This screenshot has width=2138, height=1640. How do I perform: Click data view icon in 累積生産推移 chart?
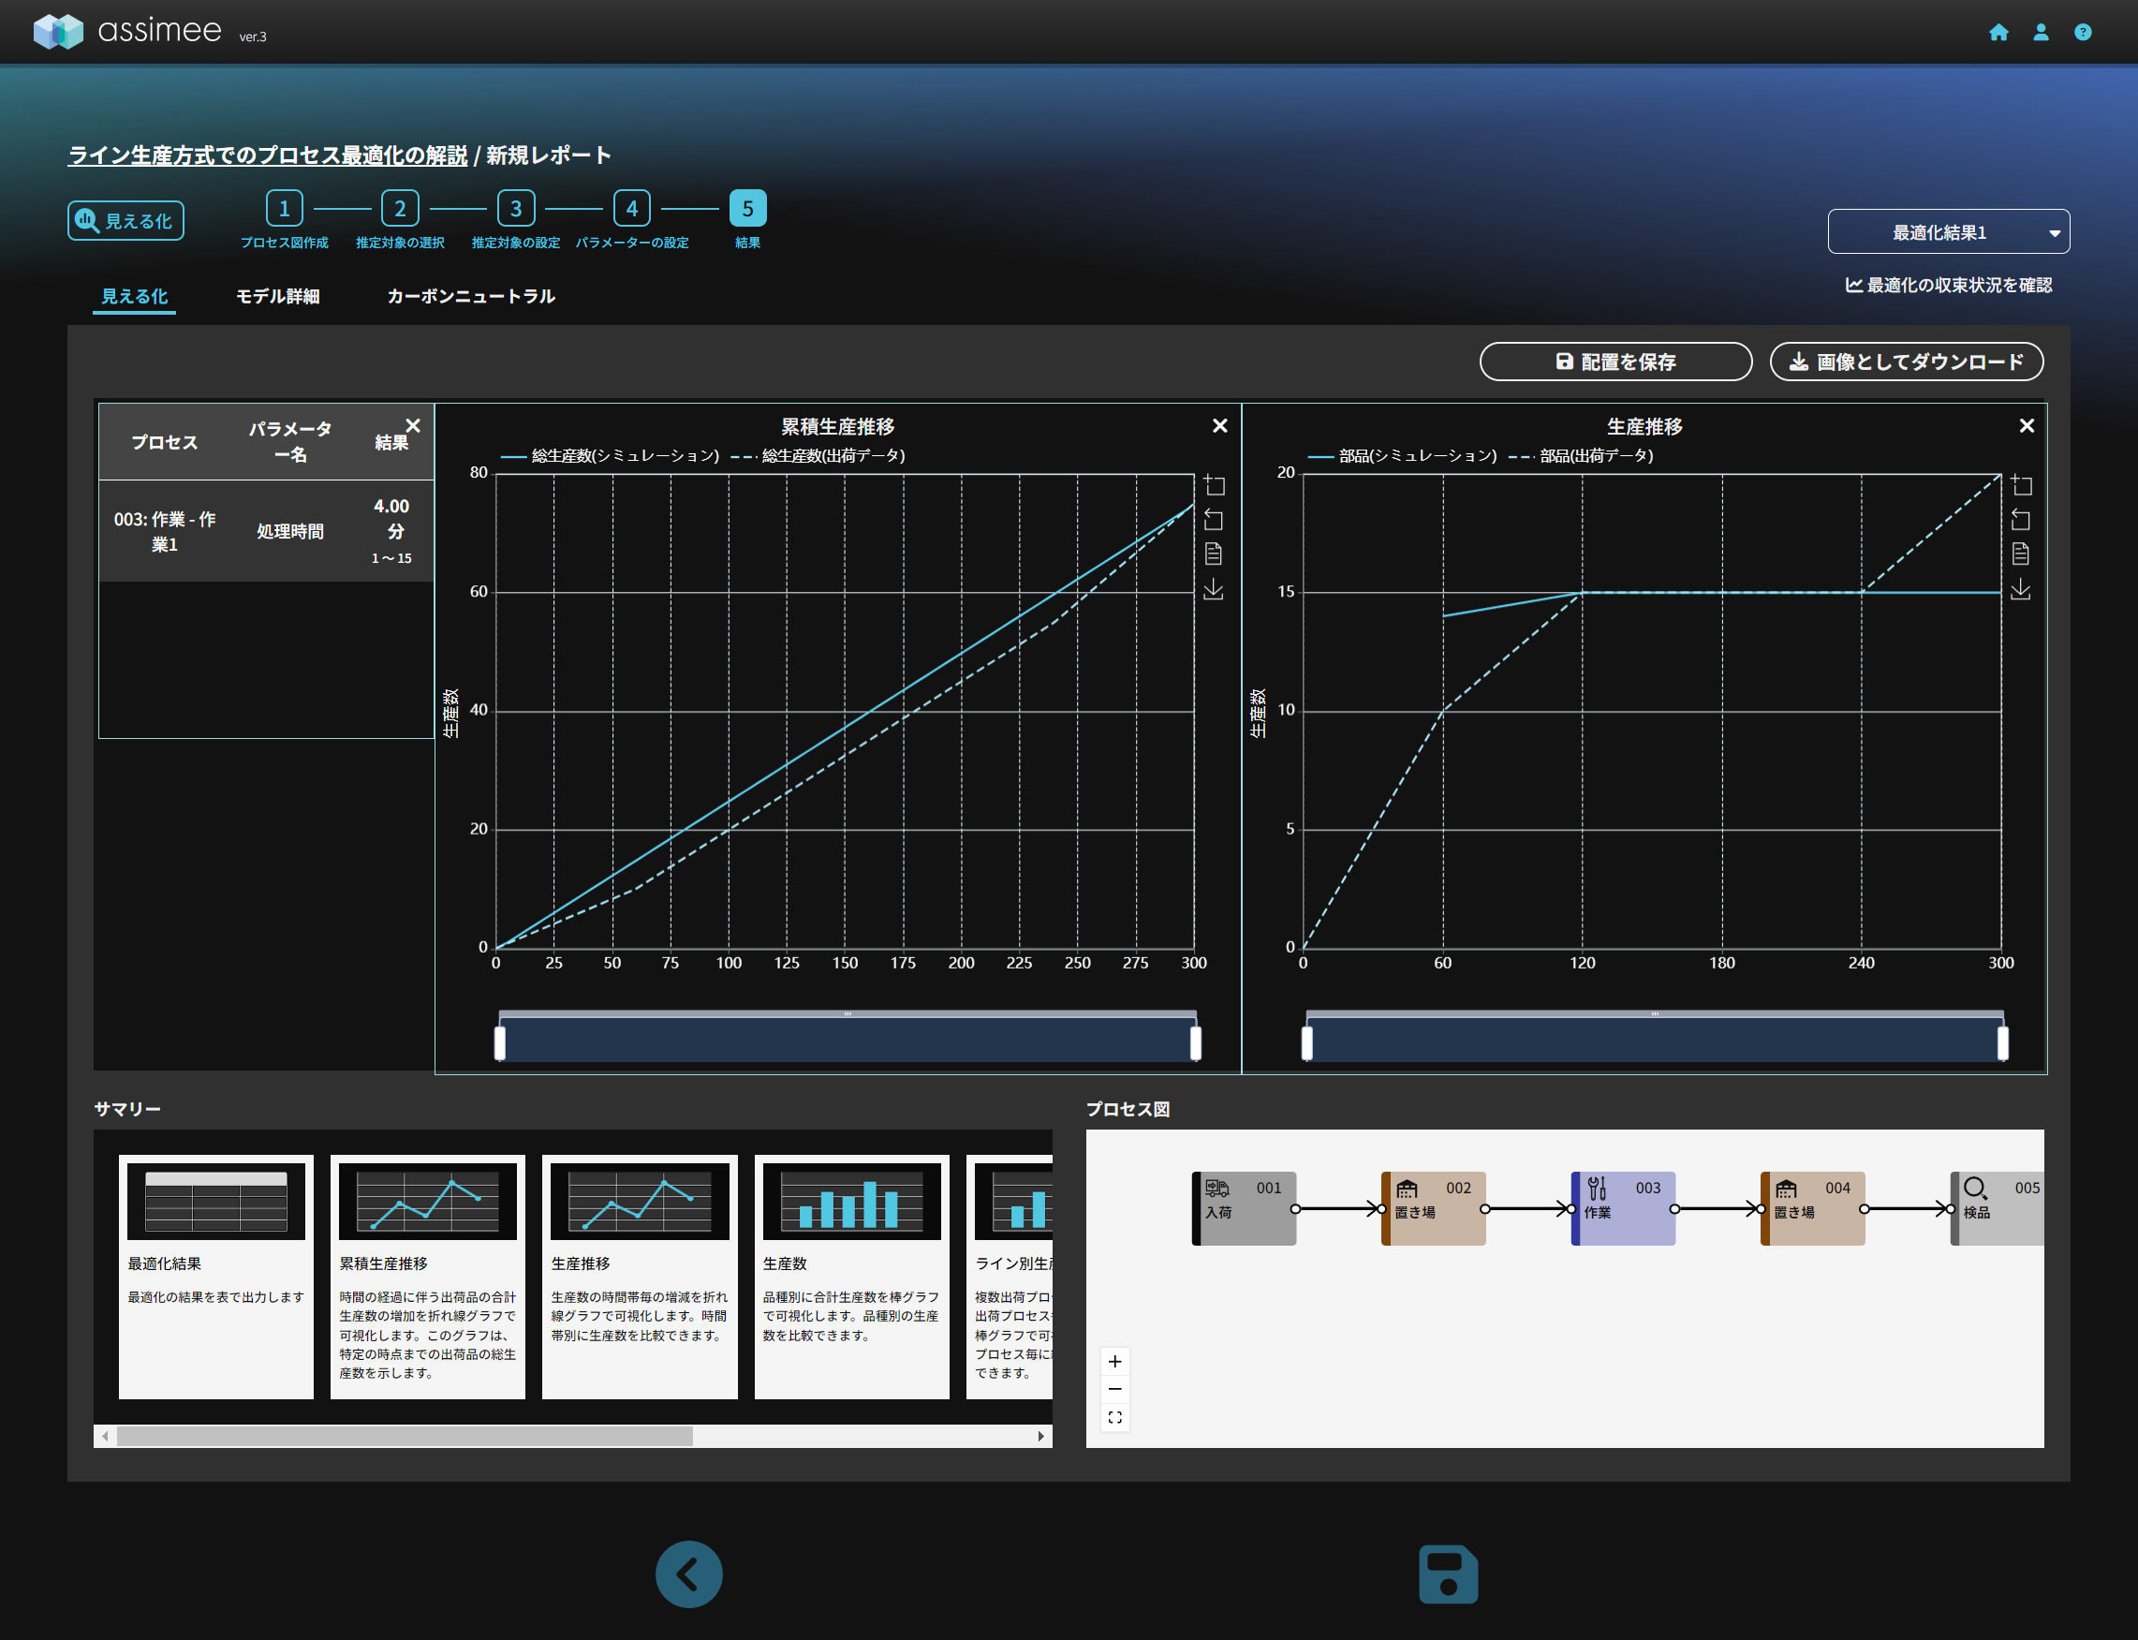1213,554
